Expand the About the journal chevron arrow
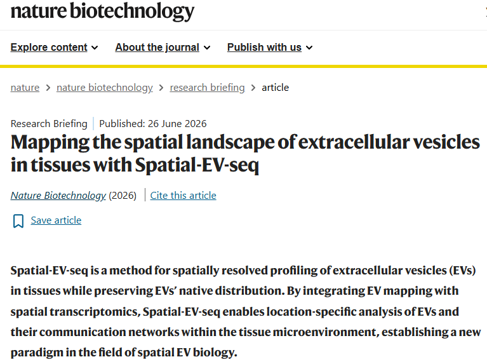This screenshot has width=487, height=364. (x=207, y=48)
